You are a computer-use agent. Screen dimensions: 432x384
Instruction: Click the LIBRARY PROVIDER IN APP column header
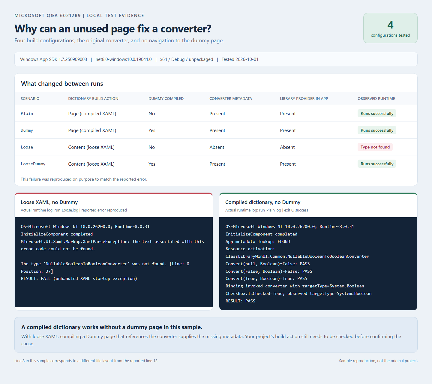[x=304, y=99]
